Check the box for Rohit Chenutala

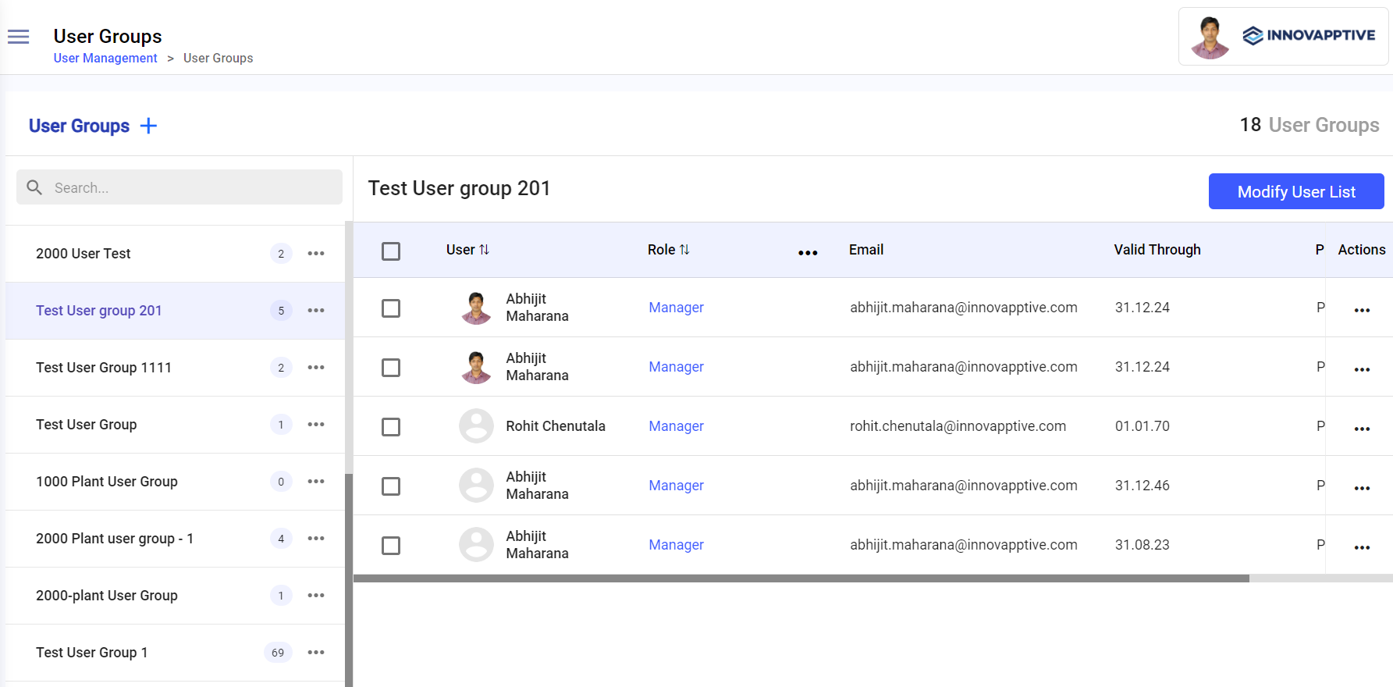coord(391,427)
